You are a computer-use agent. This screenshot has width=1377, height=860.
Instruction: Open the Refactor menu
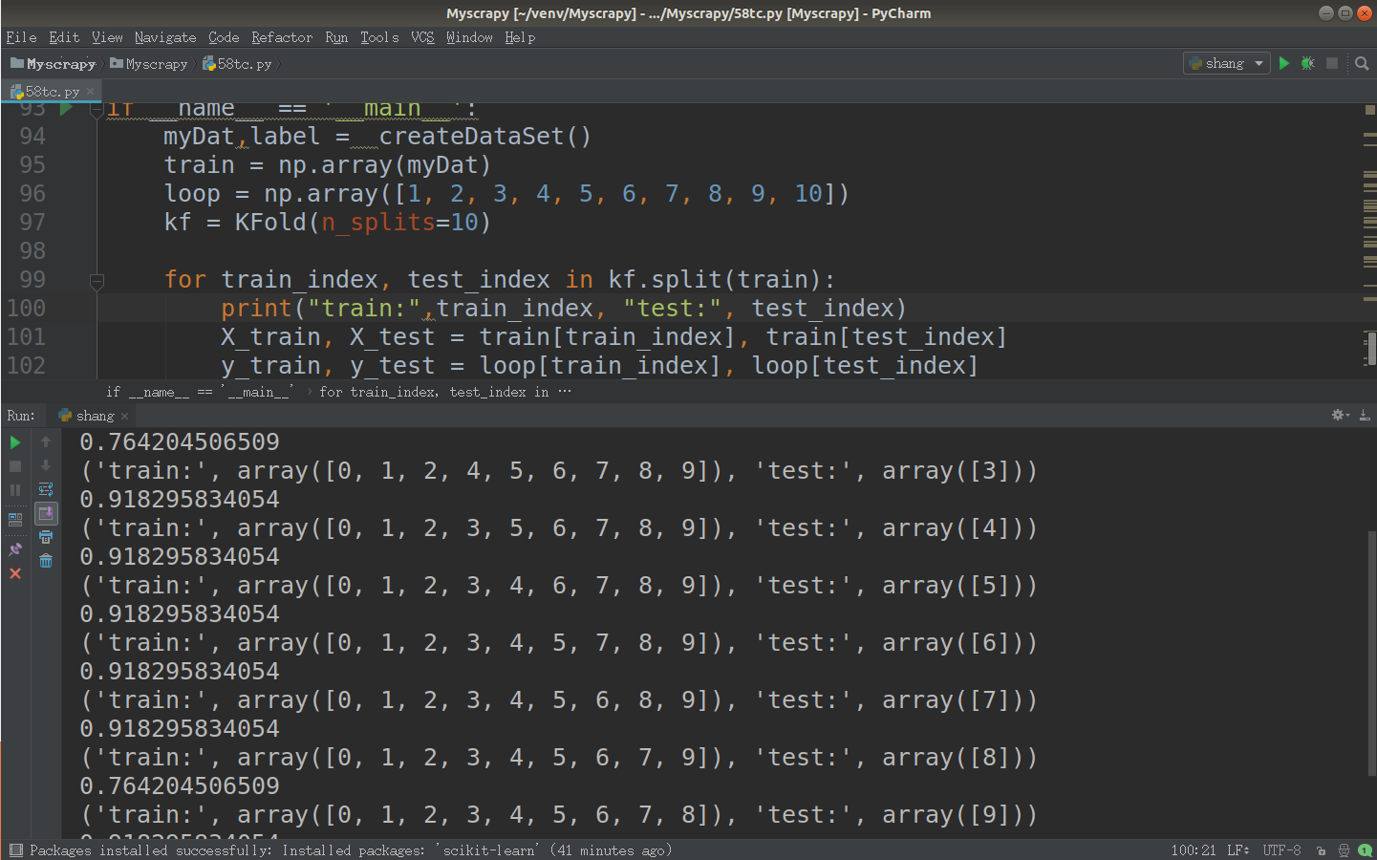pos(282,37)
